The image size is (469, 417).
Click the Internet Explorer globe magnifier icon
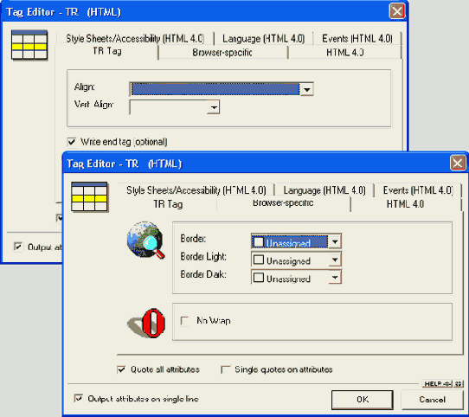(145, 241)
